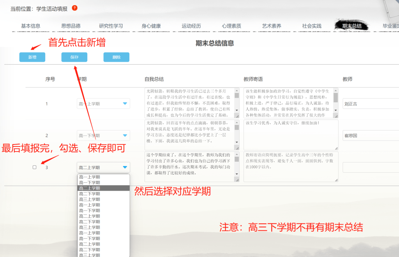Collapse the open 高二上学期 dropdown in row 3
This screenshot has height=257, width=399.
[125, 168]
